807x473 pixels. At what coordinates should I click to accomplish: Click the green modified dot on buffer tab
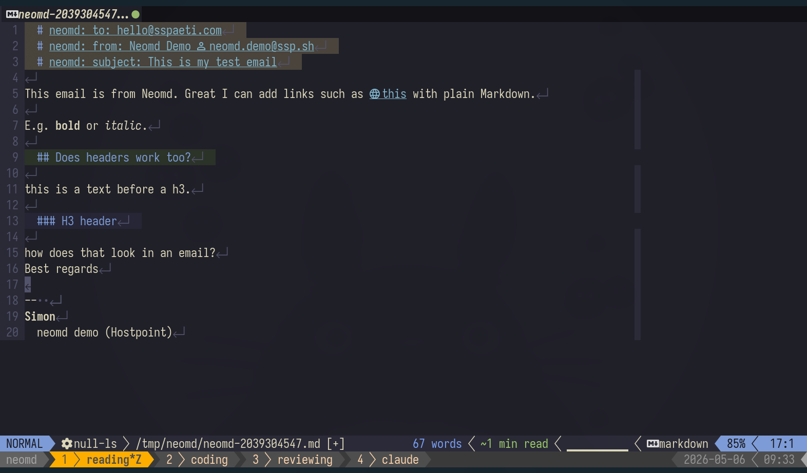136,14
